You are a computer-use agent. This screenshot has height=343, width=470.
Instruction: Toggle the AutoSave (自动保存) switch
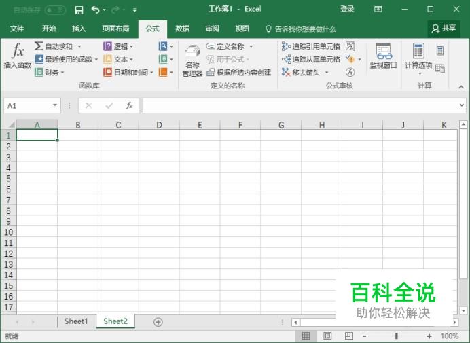coord(55,10)
